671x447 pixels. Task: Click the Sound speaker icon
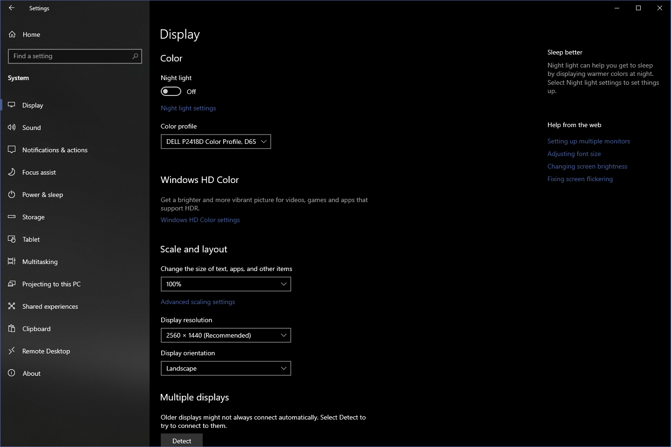(x=12, y=127)
